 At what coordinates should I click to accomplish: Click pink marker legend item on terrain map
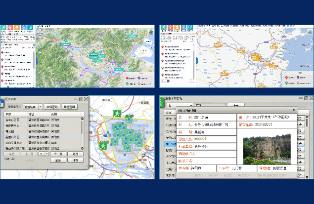tap(144, 84)
